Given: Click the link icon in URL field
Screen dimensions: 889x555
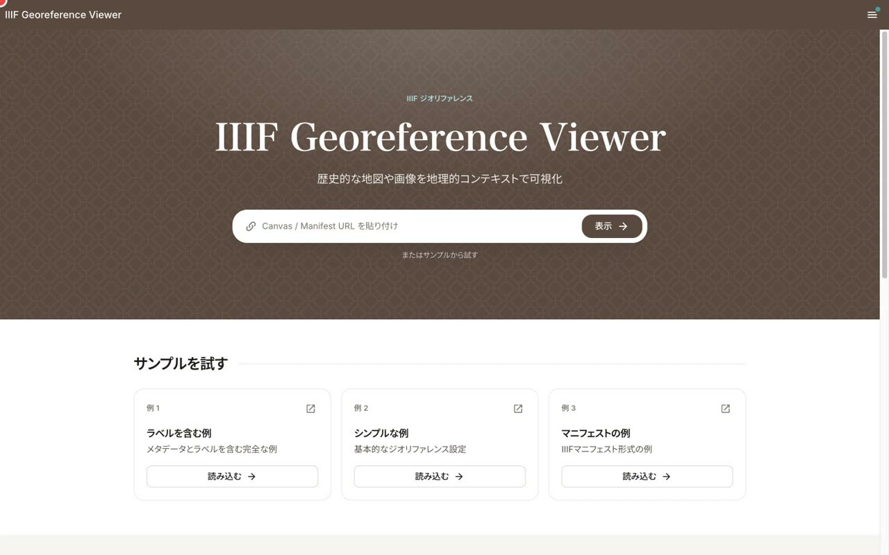Looking at the screenshot, I should click(x=251, y=226).
